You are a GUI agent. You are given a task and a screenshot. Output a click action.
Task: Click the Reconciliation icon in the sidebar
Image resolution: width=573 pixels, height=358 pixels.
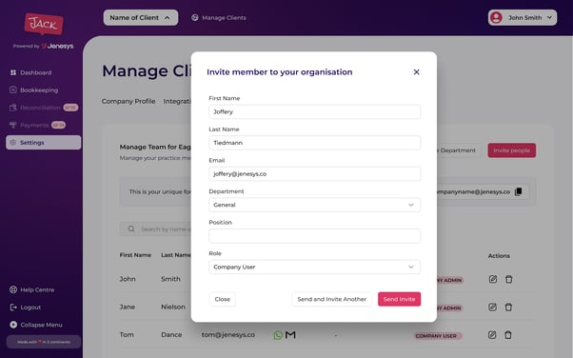coord(13,108)
